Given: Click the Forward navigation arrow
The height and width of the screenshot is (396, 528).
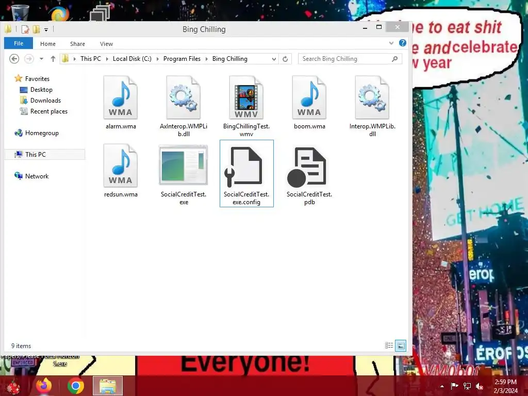Looking at the screenshot, I should click(x=29, y=59).
